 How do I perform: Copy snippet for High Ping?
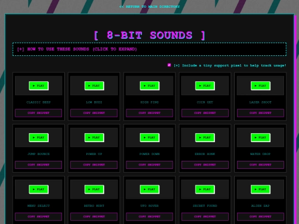pyautogui.click(x=149, y=113)
